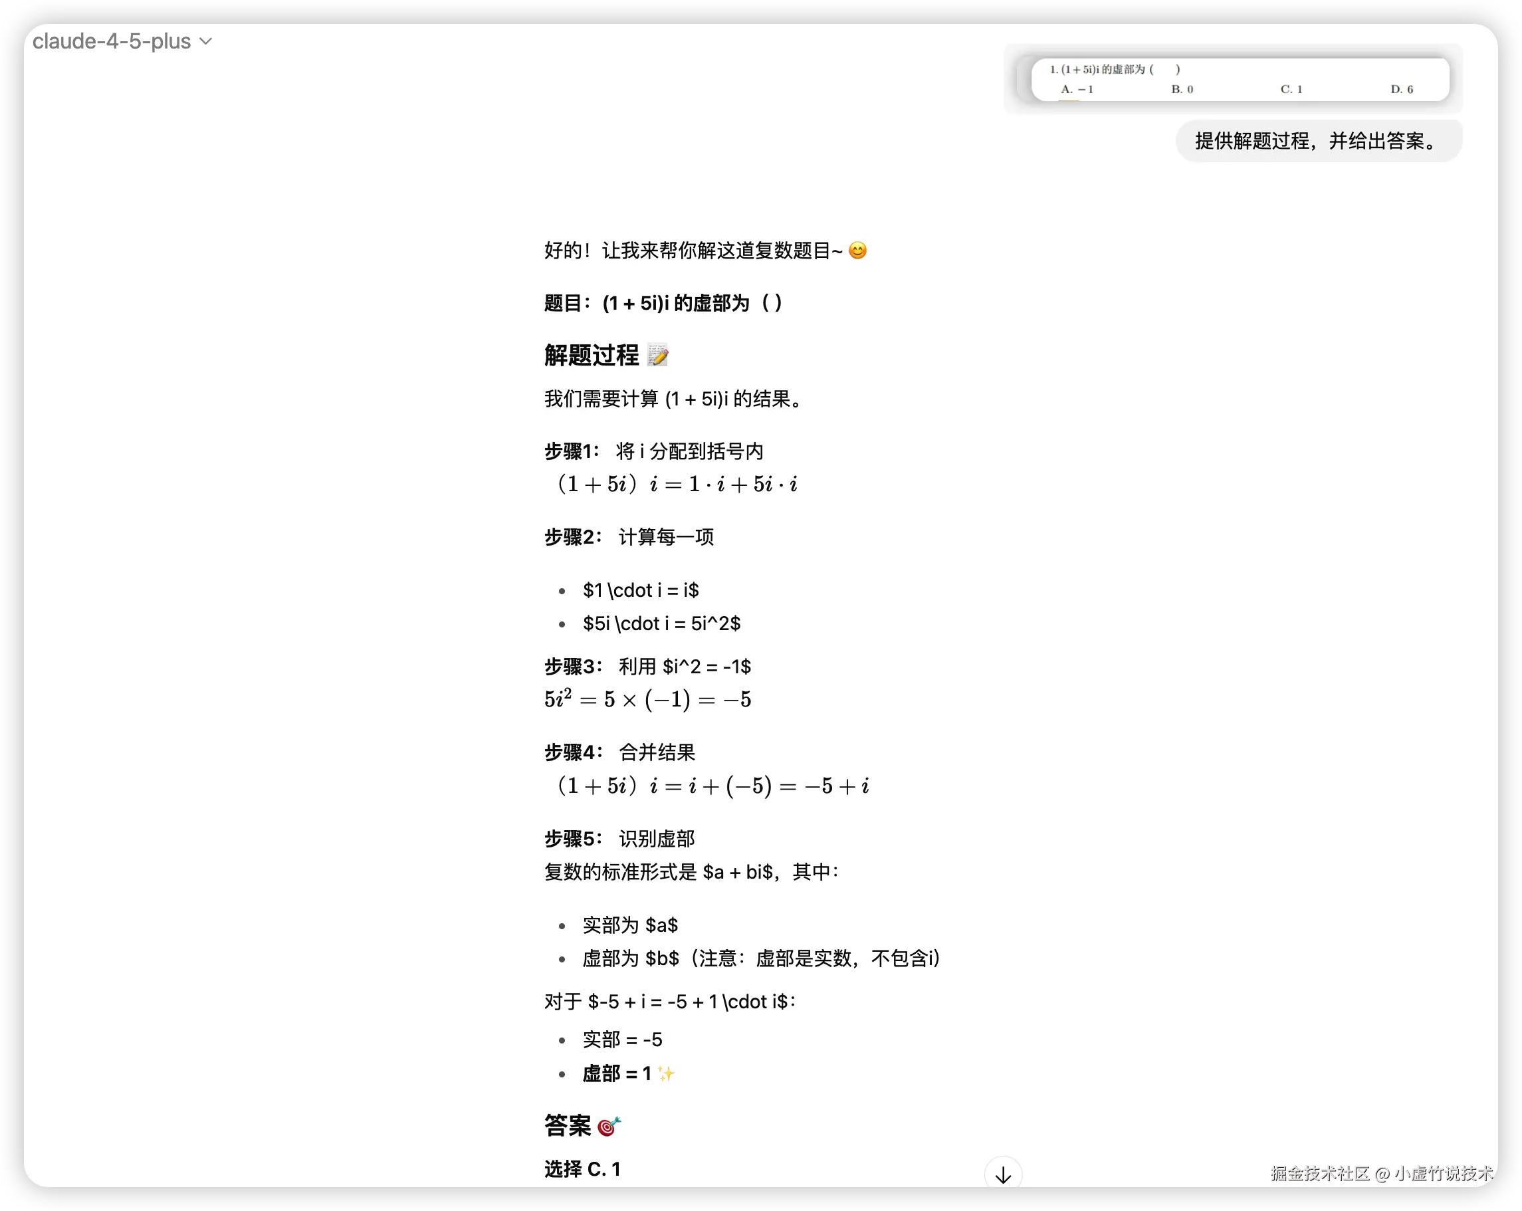
Task: Click the 解题过程 section heading
Action: [593, 355]
